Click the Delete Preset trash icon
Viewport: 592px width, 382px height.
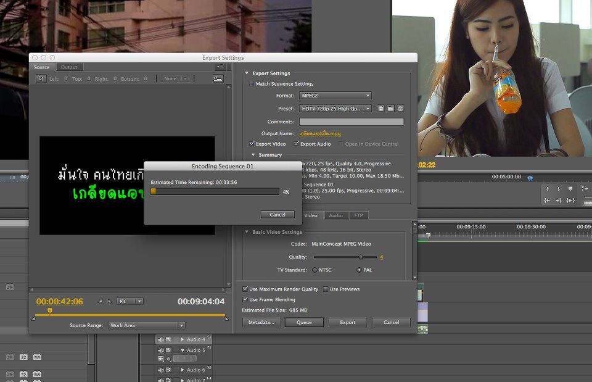(x=400, y=109)
